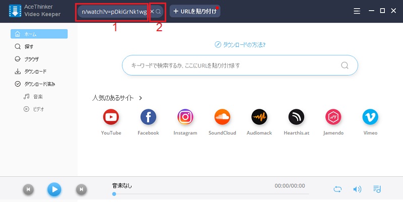The width and height of the screenshot is (403, 202).
Task: Select 音楽 under downloaded items
Action: point(33,97)
